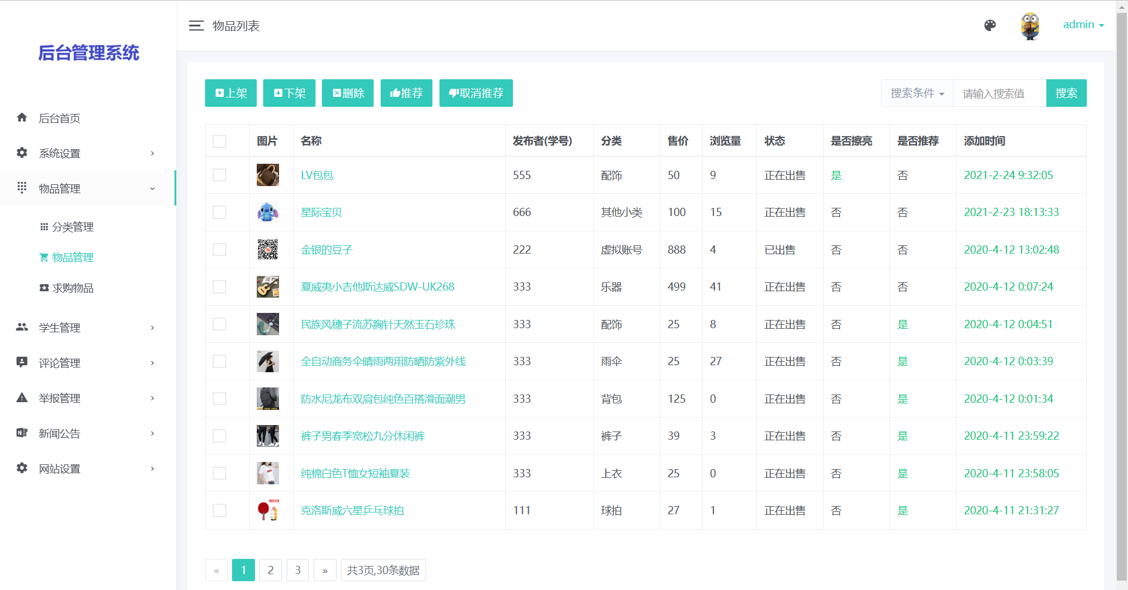Open the 求购物品 submenu item
The height and width of the screenshot is (590, 1128).
[x=73, y=288]
